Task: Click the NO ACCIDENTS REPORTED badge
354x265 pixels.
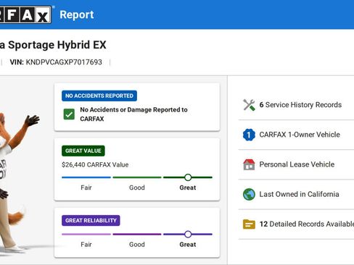Action: pyautogui.click(x=99, y=96)
